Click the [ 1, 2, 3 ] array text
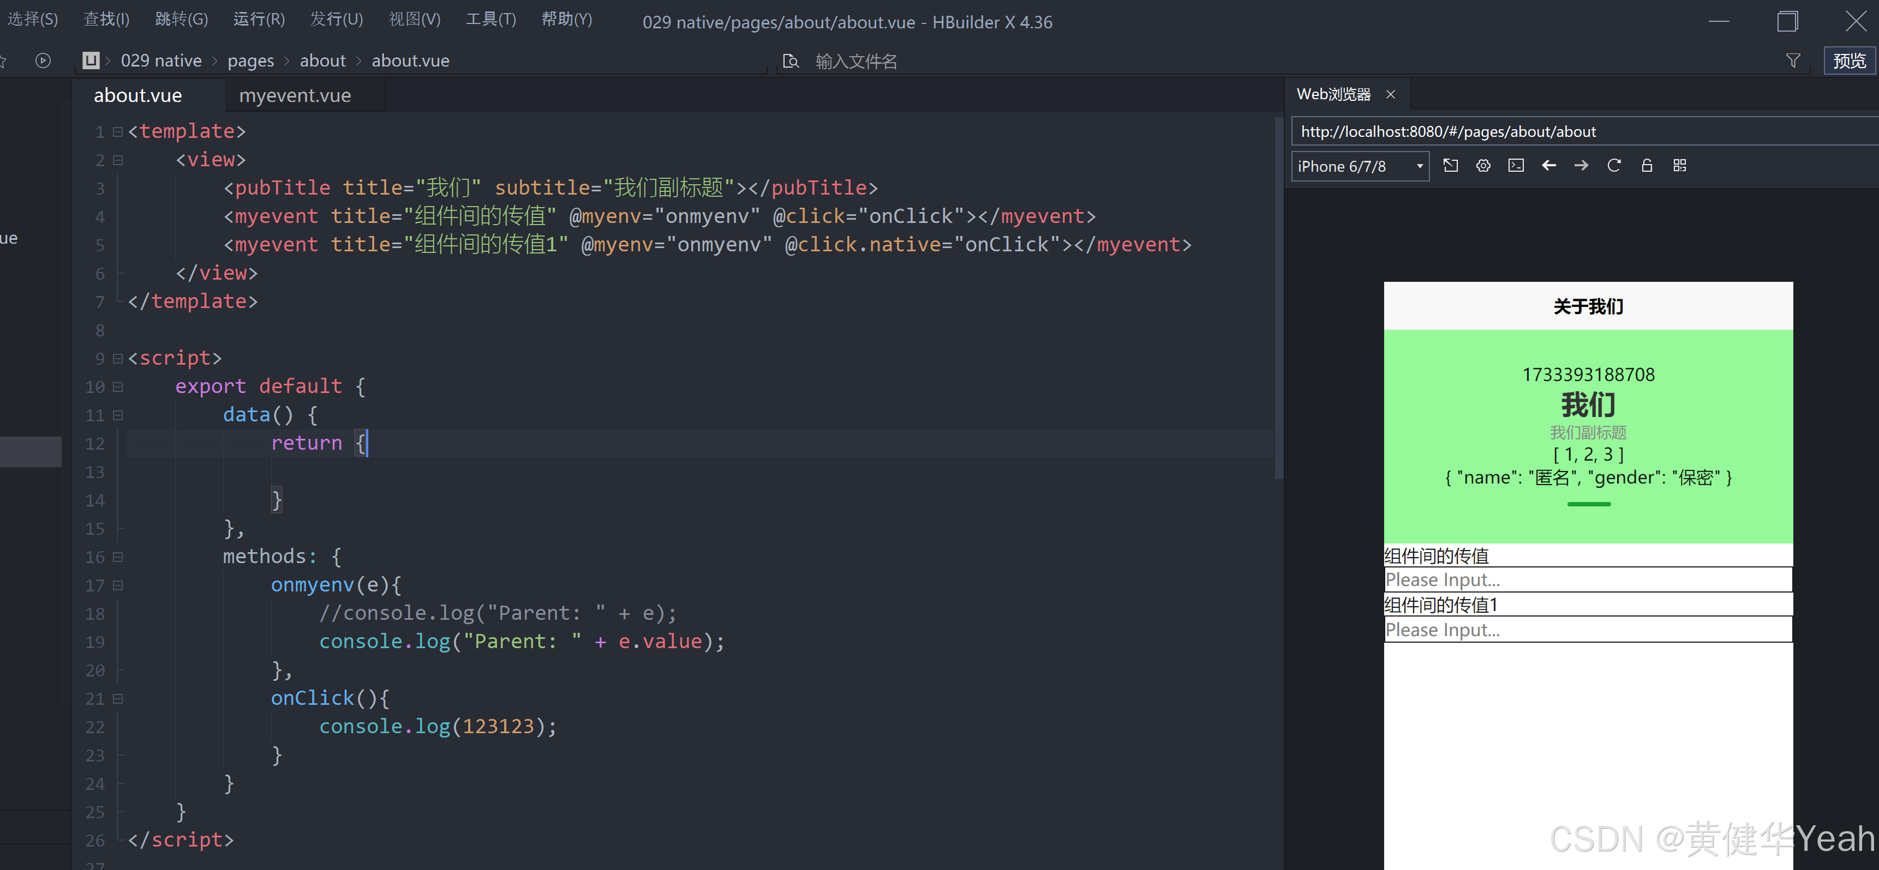 pyautogui.click(x=1588, y=455)
